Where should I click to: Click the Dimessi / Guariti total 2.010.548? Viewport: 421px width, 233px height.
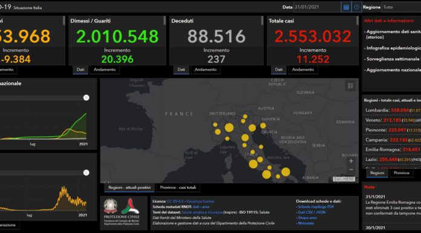point(117,36)
